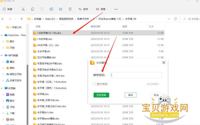Open 我的云文档 in sidebar
This screenshot has width=200, height=125.
click(14, 74)
